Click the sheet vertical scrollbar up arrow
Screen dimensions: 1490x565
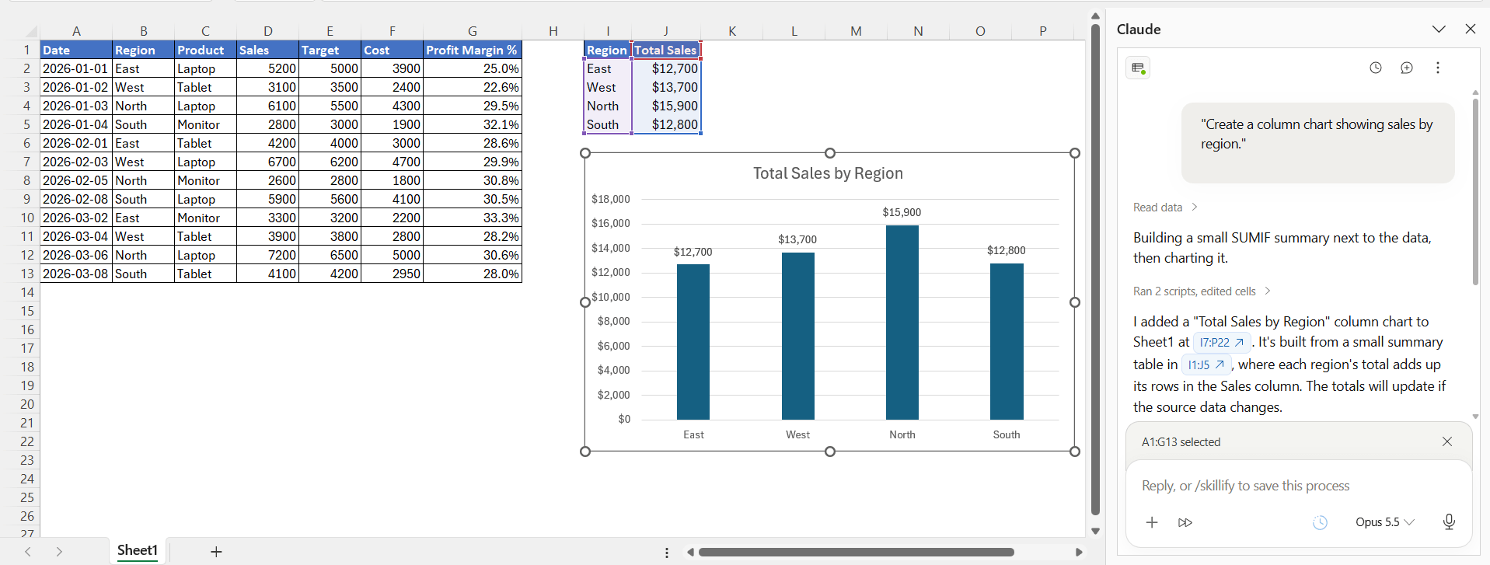[1095, 16]
